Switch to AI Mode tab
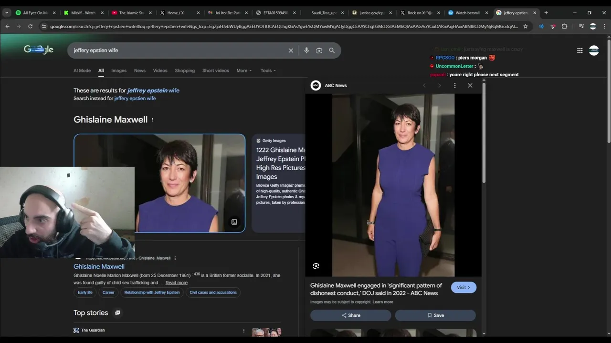This screenshot has height=343, width=611. pyautogui.click(x=82, y=71)
